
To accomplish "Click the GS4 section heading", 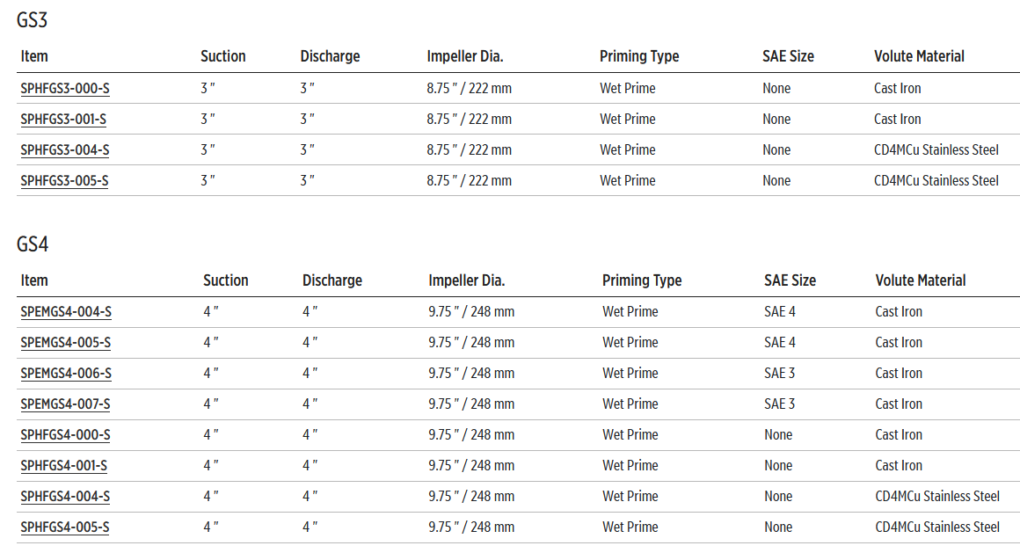I will coord(33,244).
